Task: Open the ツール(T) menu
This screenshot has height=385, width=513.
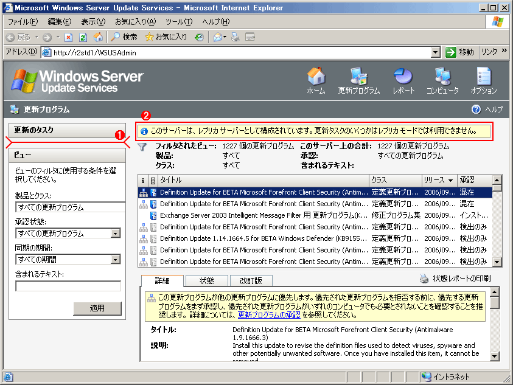Action: pyautogui.click(x=179, y=22)
